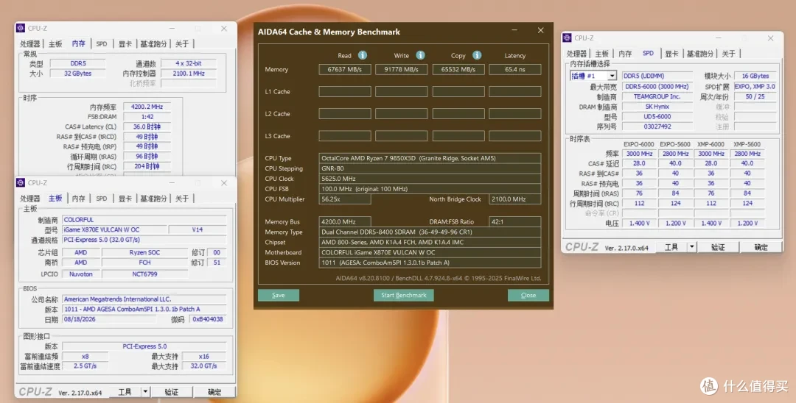
Task: Click EXPO-6000 column header in timings table
Action: point(638,144)
